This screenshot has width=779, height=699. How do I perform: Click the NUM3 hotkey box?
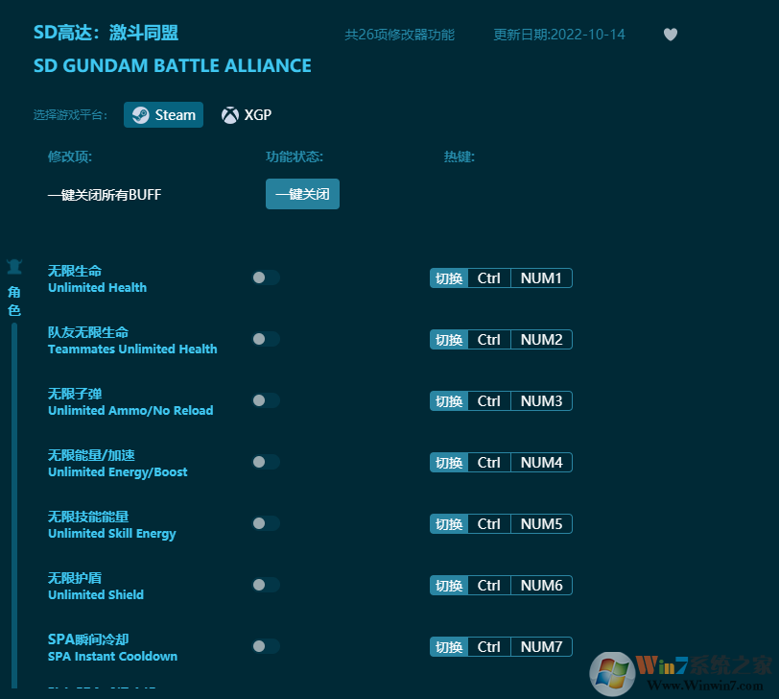point(541,400)
